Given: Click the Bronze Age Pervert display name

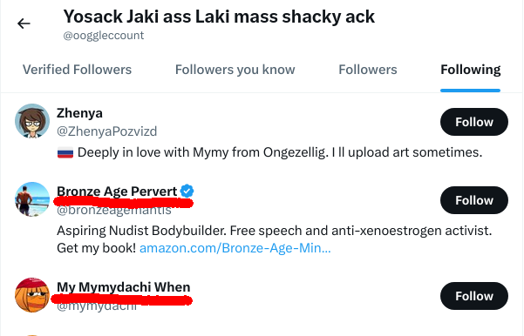Looking at the screenshot, I should pyautogui.click(x=117, y=192).
